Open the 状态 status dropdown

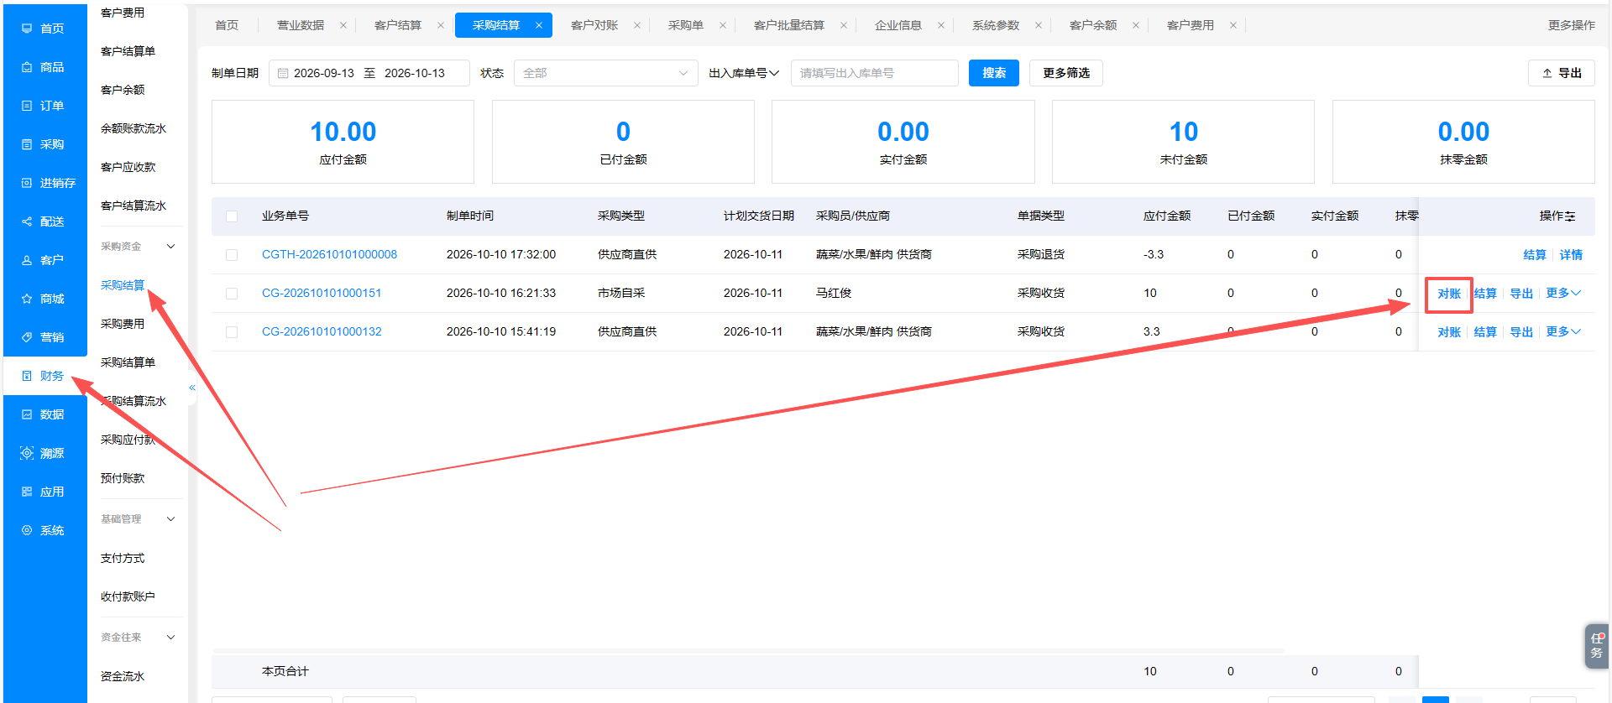606,73
